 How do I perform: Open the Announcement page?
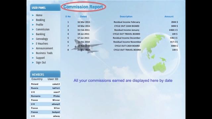tap(44, 48)
